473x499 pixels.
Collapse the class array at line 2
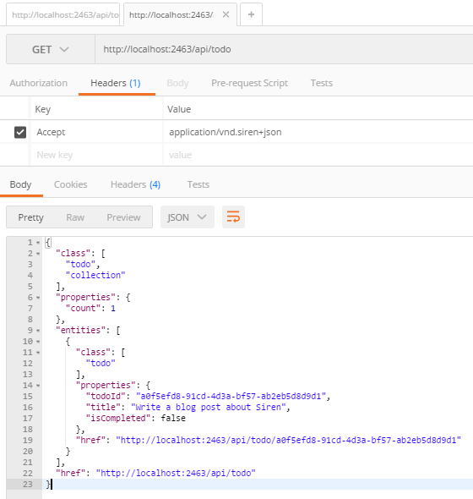(38, 254)
